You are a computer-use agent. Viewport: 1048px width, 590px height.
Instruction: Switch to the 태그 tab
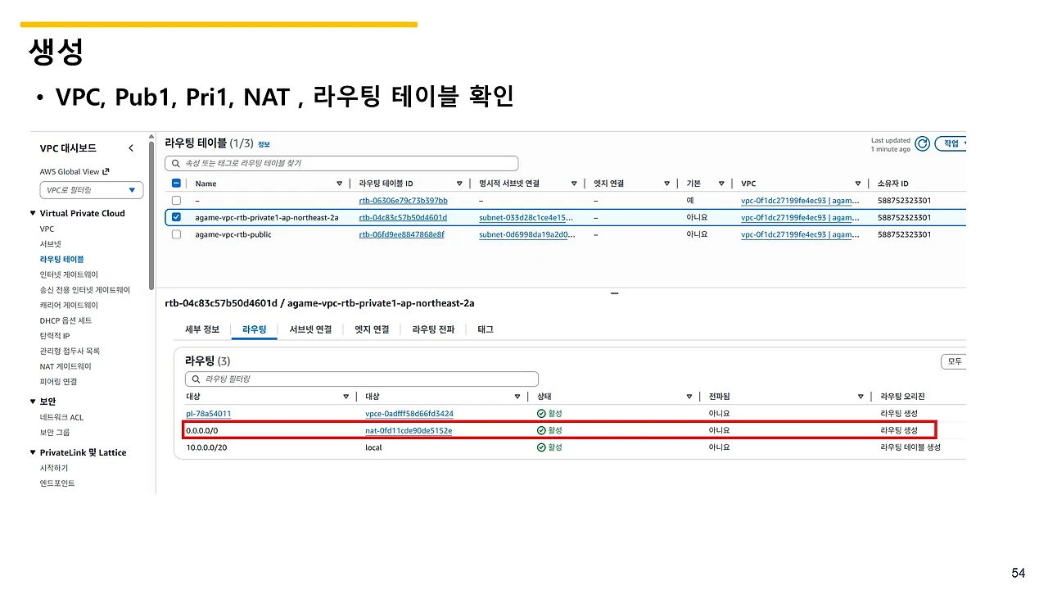pyautogui.click(x=486, y=329)
